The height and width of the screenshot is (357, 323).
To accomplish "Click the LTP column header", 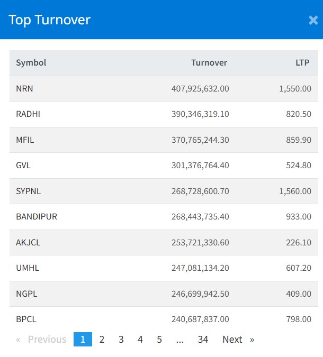I will pos(303,62).
